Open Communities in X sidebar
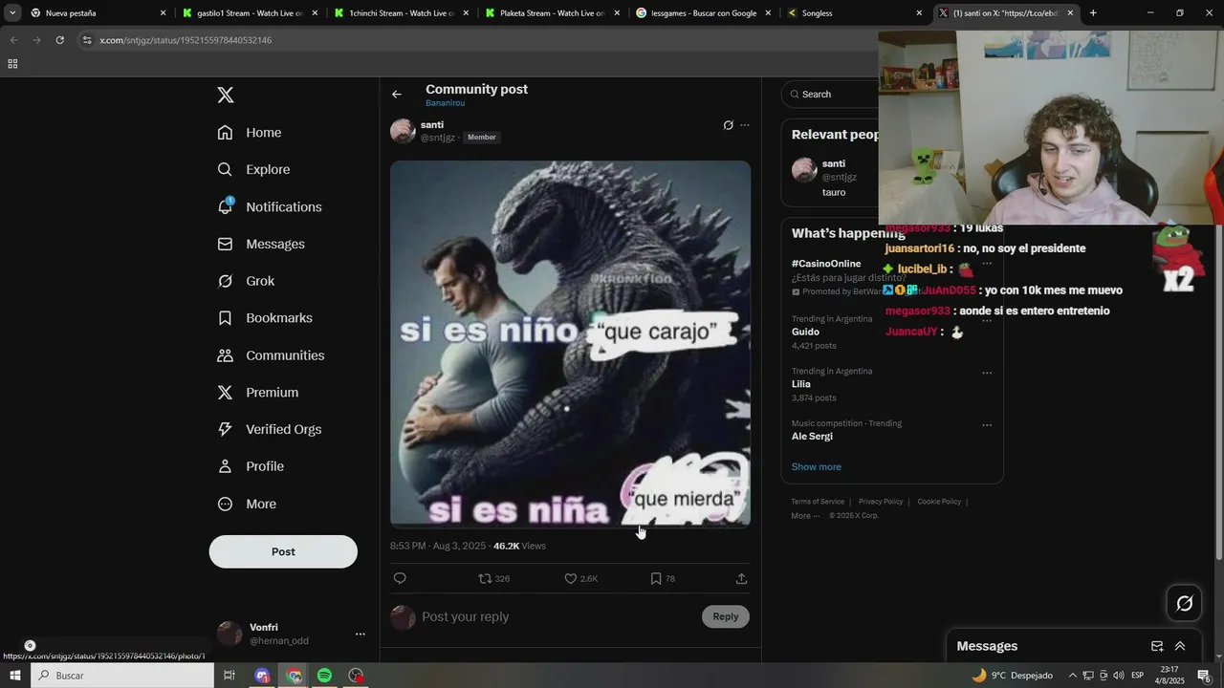The image size is (1224, 688). (x=271, y=355)
